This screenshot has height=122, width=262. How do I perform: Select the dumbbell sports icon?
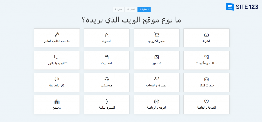156,101
